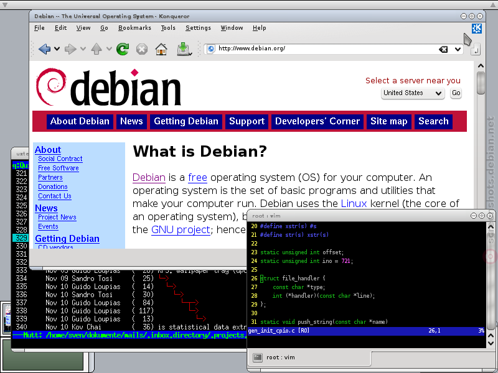Click the GNU project link

tap(181, 229)
